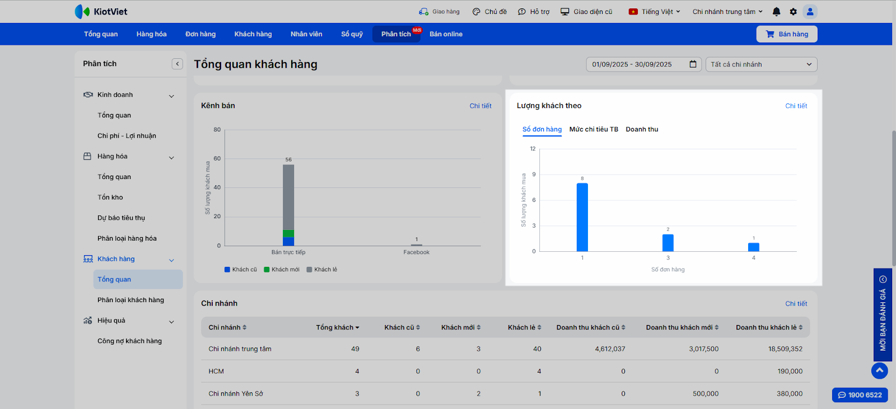The width and height of the screenshot is (896, 409).
Task: Click the KiotViet logo
Action: pyautogui.click(x=101, y=12)
